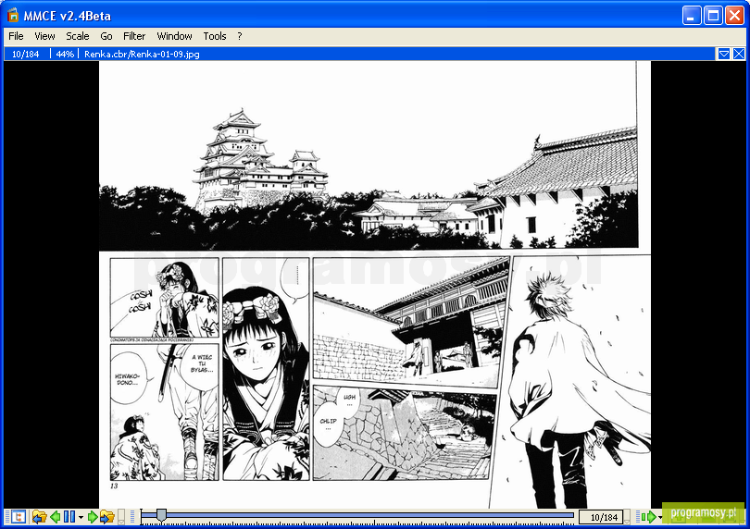Go to the next page green arrow
Screen dimensions: 750x529
(93, 517)
